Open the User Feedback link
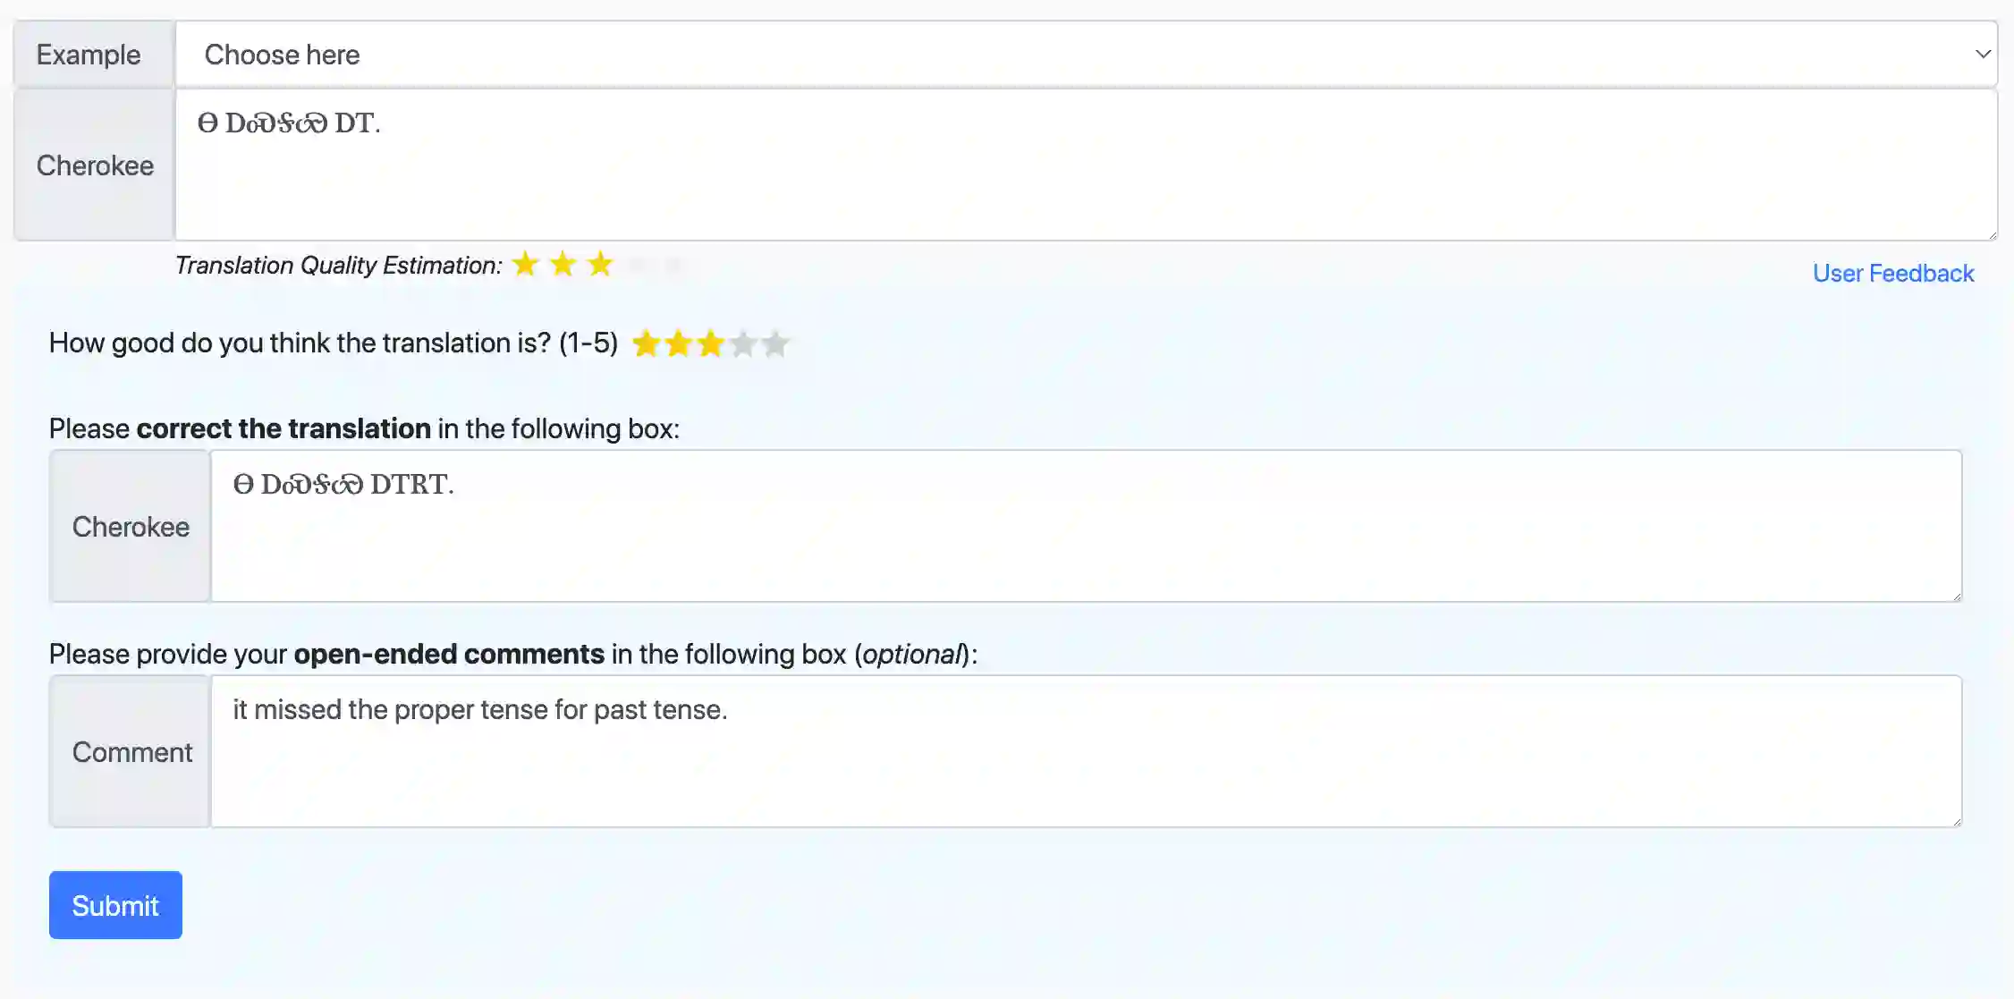This screenshot has width=2014, height=999. pos(1892,273)
